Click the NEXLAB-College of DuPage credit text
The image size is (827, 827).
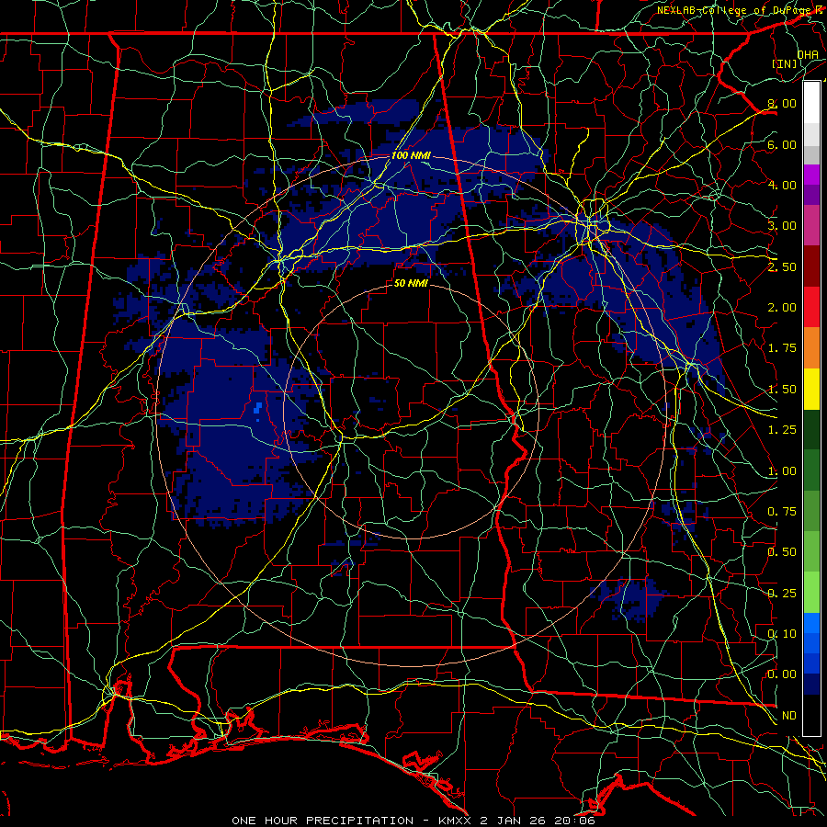click(x=733, y=10)
